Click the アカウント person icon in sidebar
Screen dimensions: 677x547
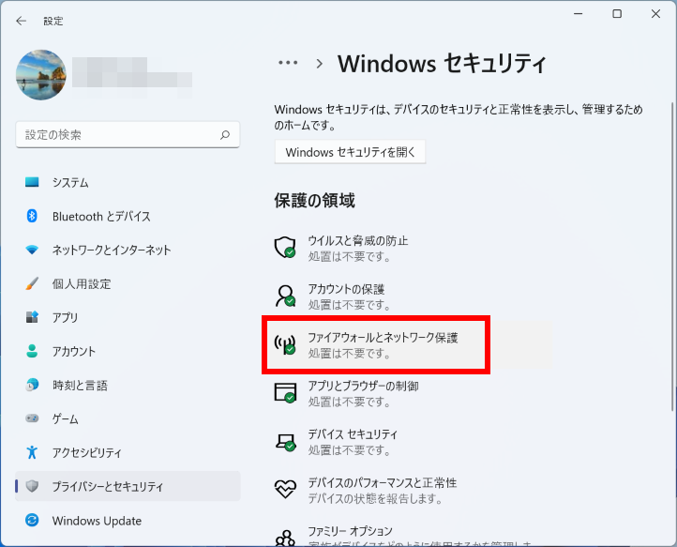point(32,351)
